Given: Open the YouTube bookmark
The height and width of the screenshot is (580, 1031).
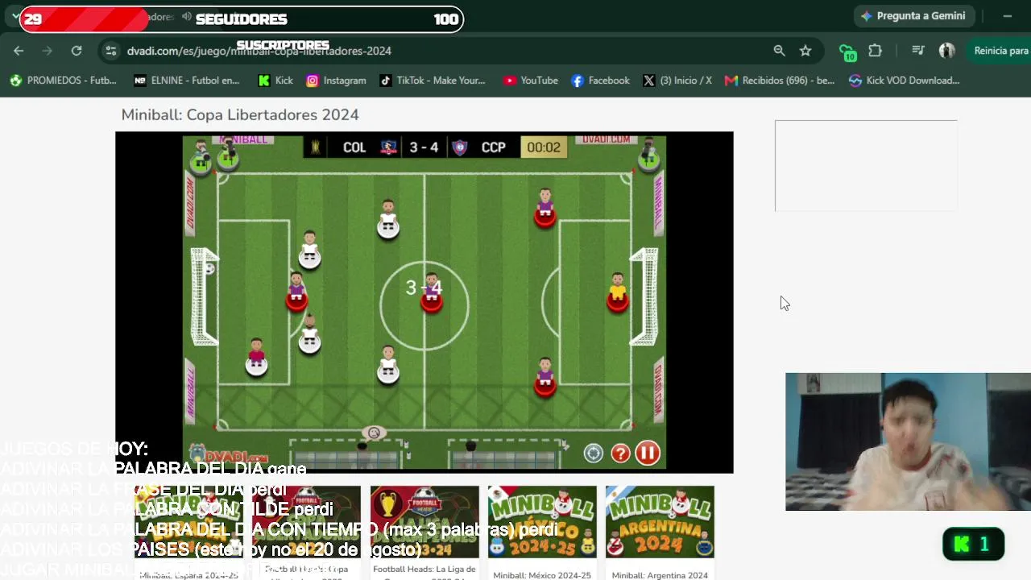Looking at the screenshot, I should point(530,81).
